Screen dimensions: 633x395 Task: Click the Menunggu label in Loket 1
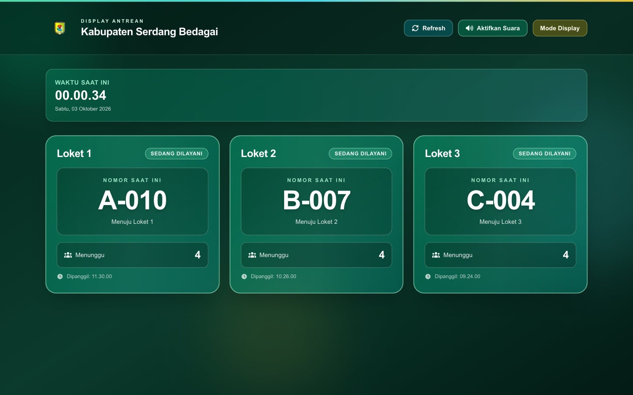point(90,255)
